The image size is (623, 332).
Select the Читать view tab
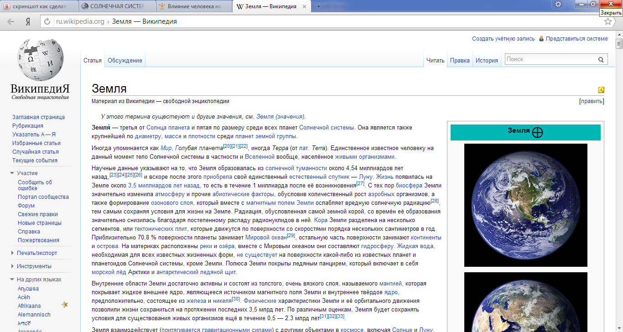(435, 60)
